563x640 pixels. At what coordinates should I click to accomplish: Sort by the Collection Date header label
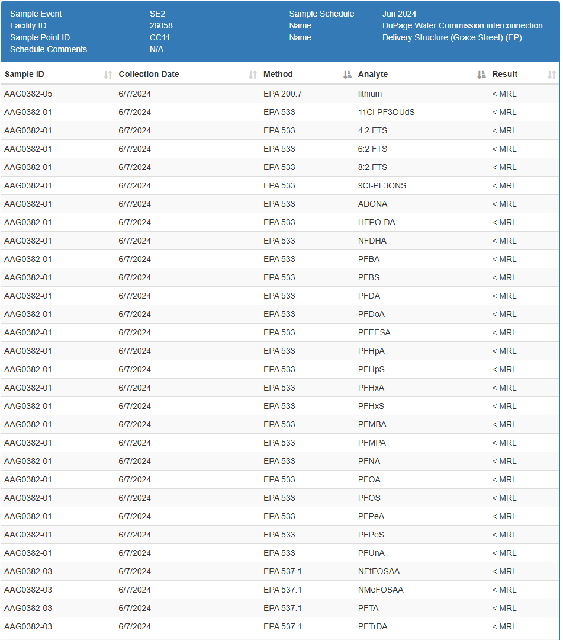click(149, 75)
